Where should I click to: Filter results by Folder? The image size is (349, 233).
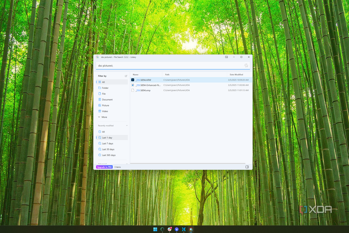[112, 88]
